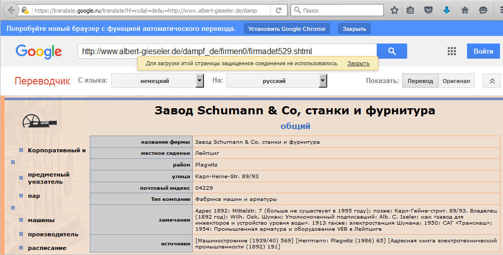The image size is (503, 255).
Task: Click the bullet icon beside предметный указатель
Action: click(x=21, y=178)
